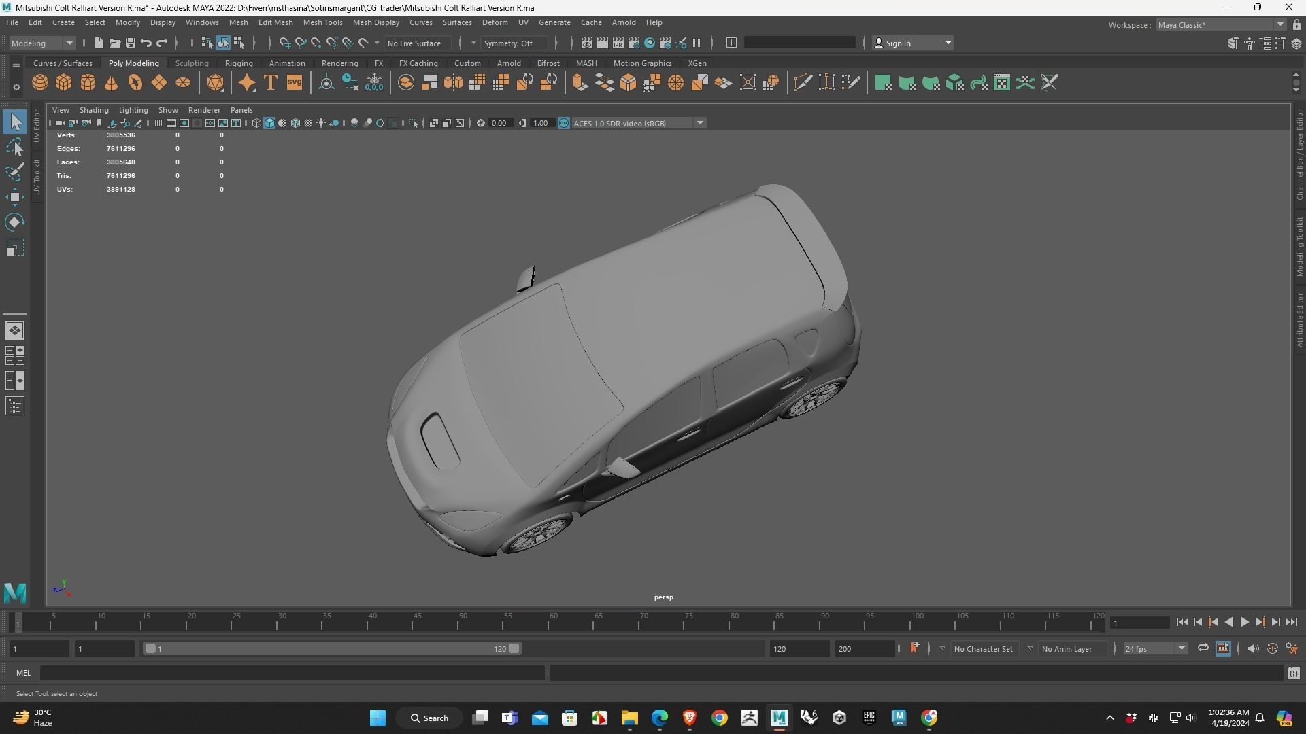Click the New Scene icon

tap(99, 43)
